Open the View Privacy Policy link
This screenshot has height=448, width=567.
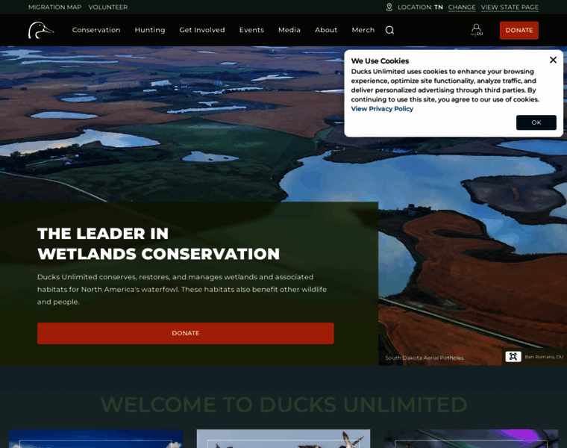coord(382,109)
